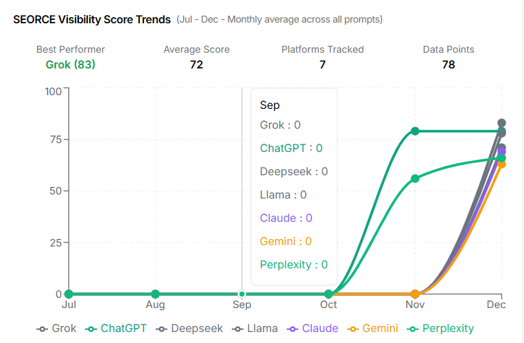The image size is (524, 343).
Task: Toggle the Grok series in the legend
Action: (x=57, y=329)
